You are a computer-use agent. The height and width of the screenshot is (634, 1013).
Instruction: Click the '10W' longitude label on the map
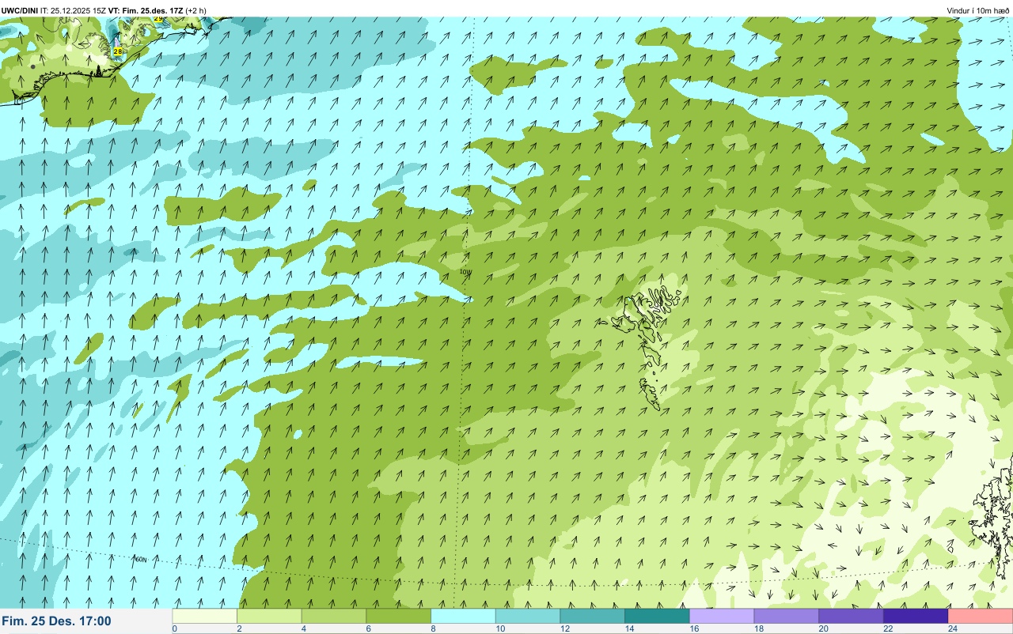[465, 272]
